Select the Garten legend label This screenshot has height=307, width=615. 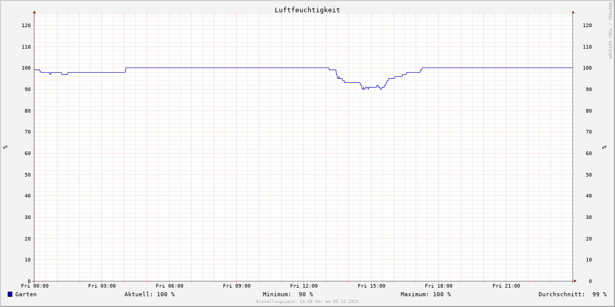(x=26, y=294)
